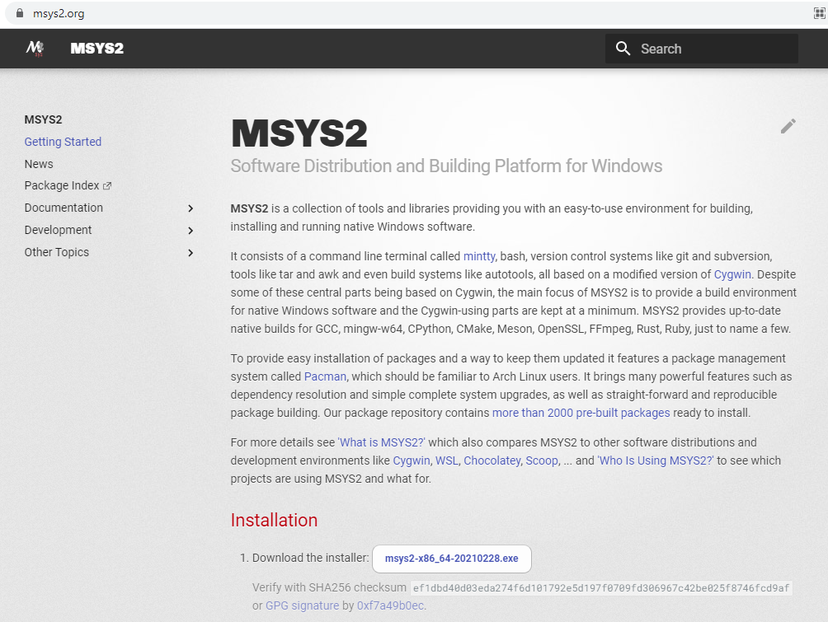Viewport: 828px width, 622px height.
Task: Click the magnifier search icon
Action: pos(623,49)
